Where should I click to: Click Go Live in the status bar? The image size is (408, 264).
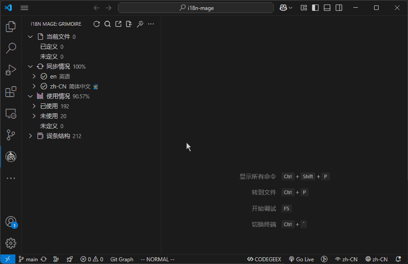[x=301, y=259]
